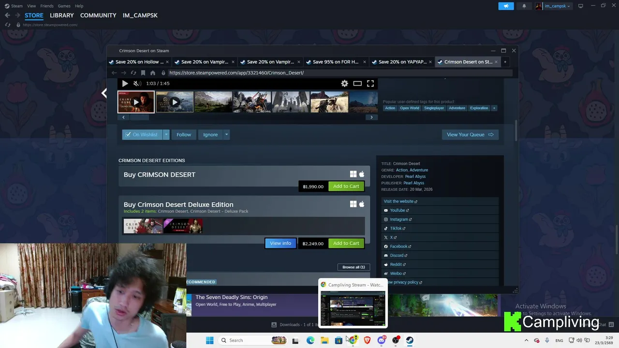Go to the LIBRARY section
This screenshot has width=619, height=348.
pos(62,15)
